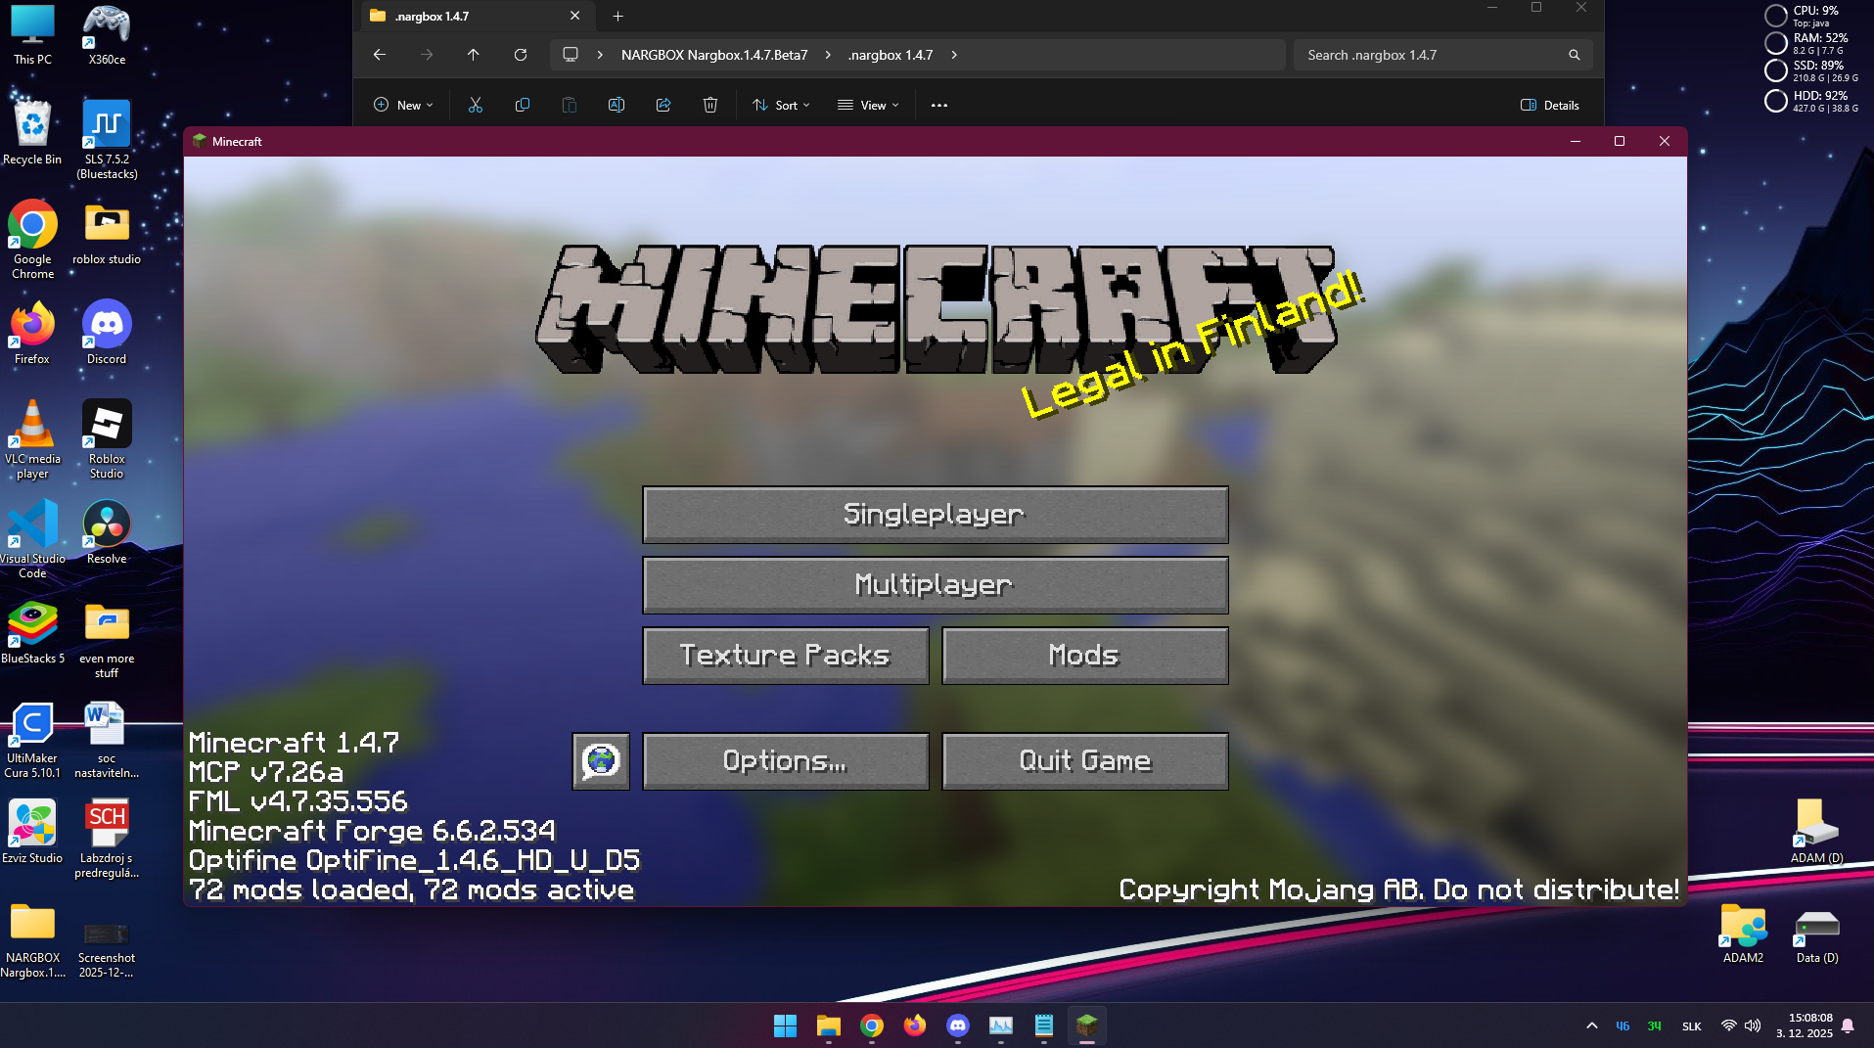This screenshot has width=1874, height=1048.
Task: Click the Copy icon in Explorer toolbar
Action: [523, 105]
